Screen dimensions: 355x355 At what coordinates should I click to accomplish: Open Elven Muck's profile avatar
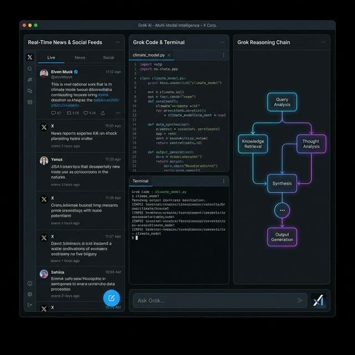44,74
